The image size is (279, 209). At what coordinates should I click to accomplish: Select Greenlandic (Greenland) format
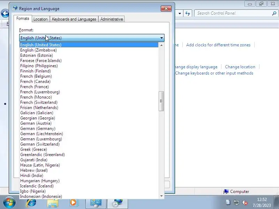coord(89,155)
